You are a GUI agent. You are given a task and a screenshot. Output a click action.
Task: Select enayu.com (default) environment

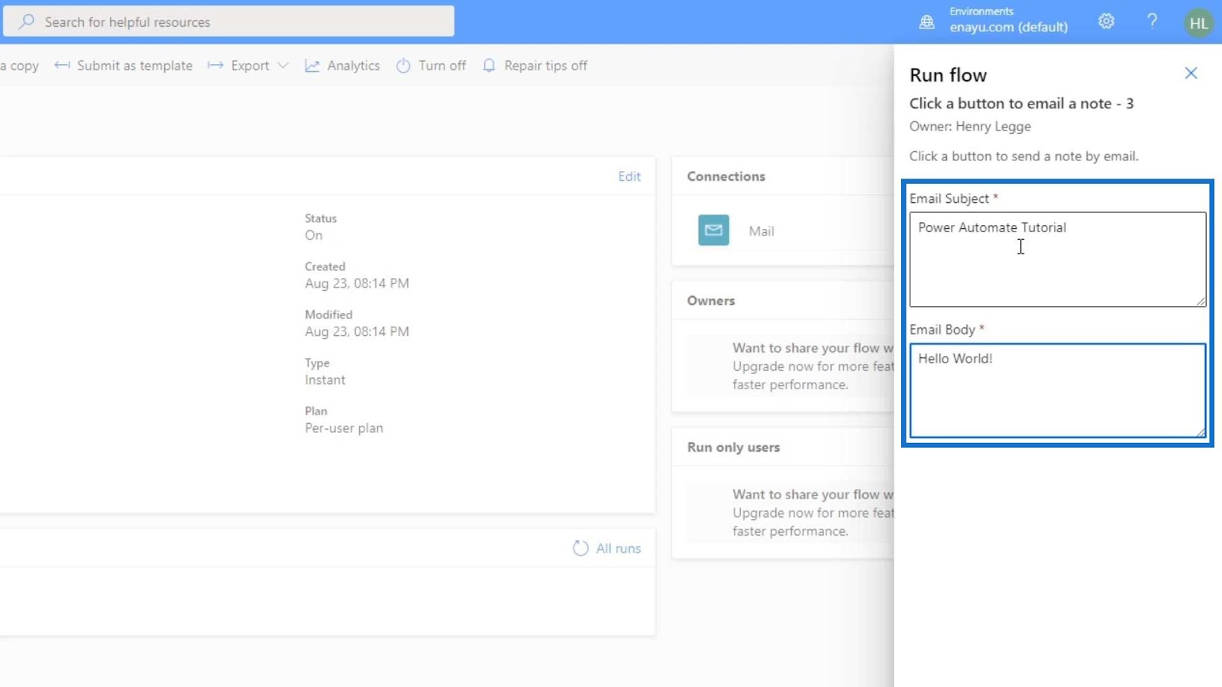1008,27
